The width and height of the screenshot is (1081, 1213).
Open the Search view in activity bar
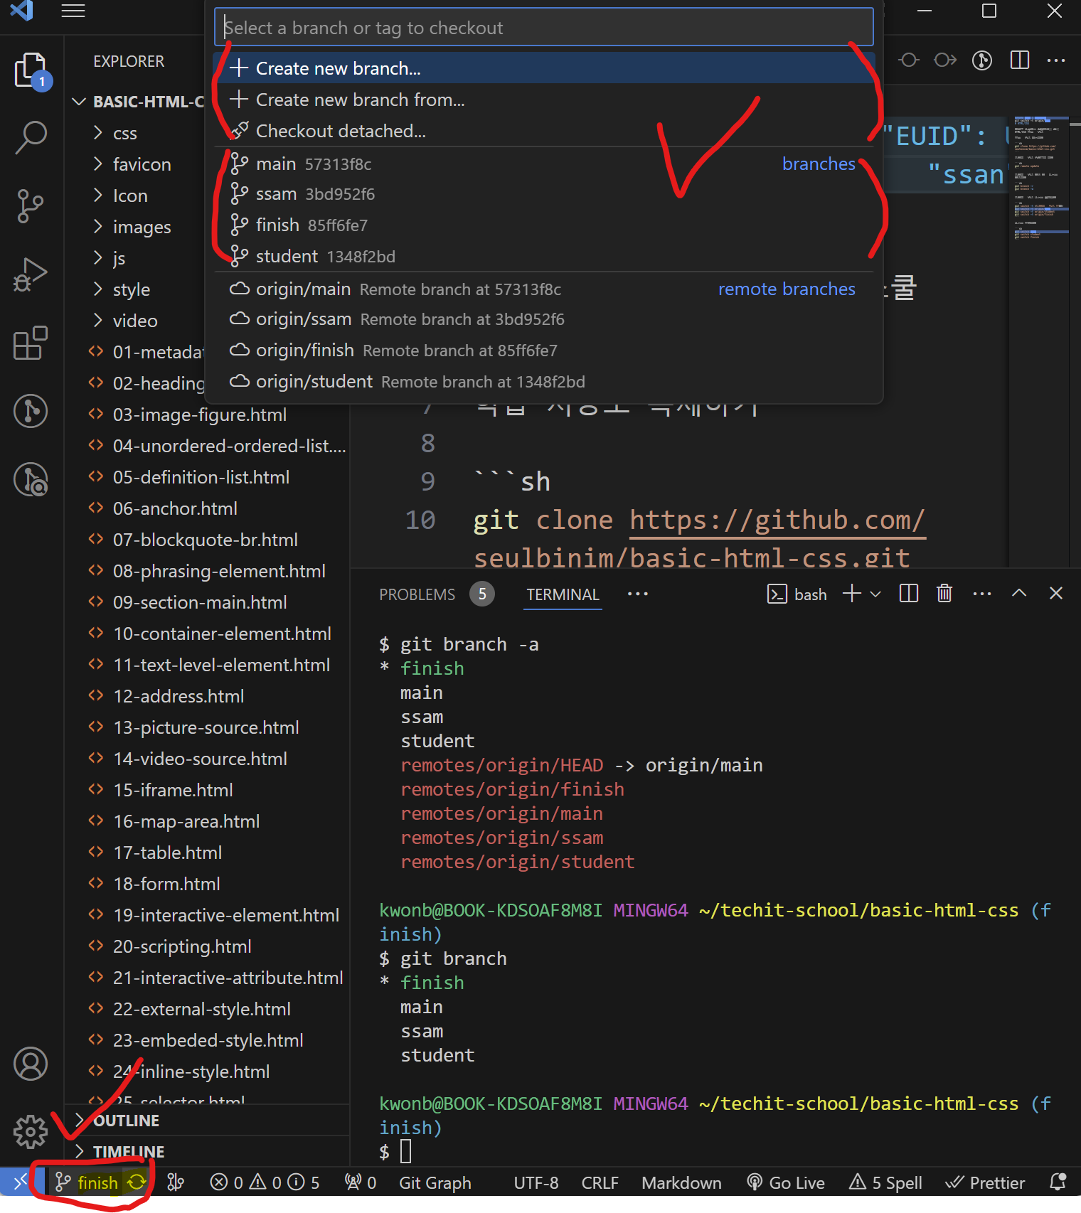click(x=31, y=137)
